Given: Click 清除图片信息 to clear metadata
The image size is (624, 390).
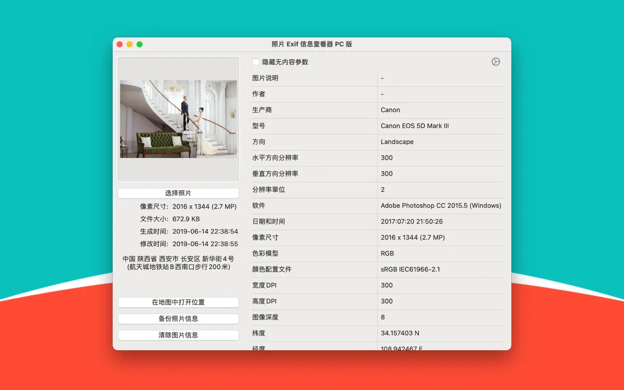Looking at the screenshot, I should coord(178,335).
